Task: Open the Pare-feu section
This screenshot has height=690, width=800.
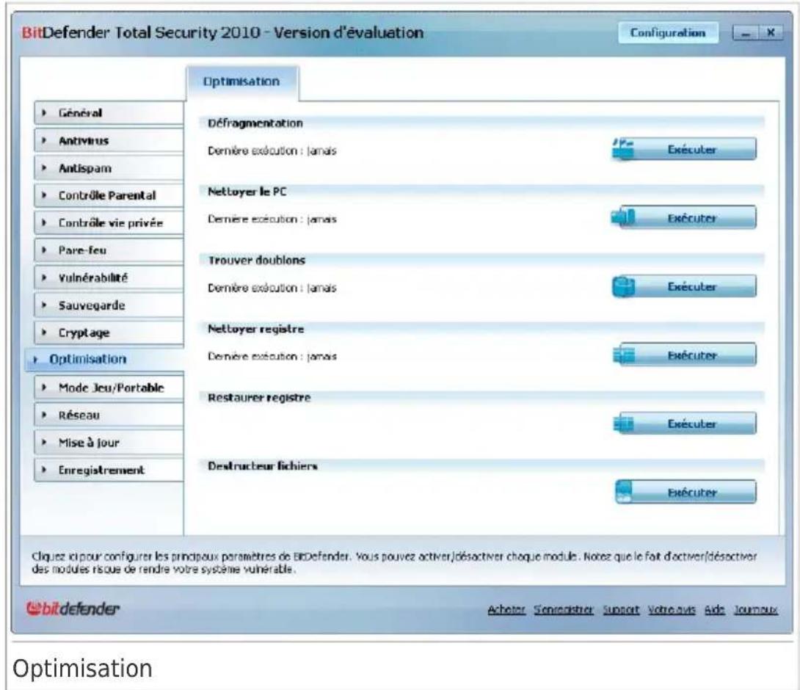Action: [x=109, y=250]
